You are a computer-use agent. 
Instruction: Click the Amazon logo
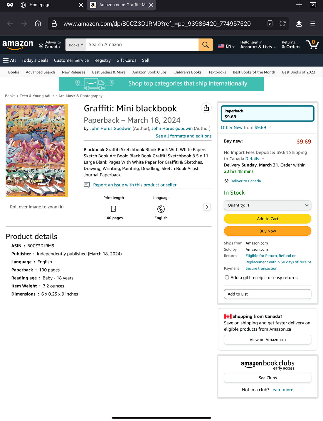(18, 44)
